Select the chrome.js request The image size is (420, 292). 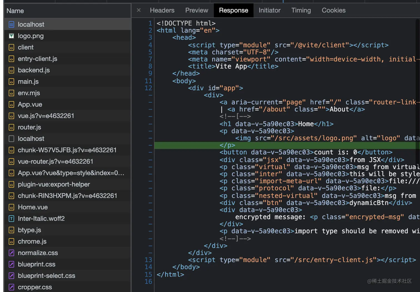pos(67,241)
